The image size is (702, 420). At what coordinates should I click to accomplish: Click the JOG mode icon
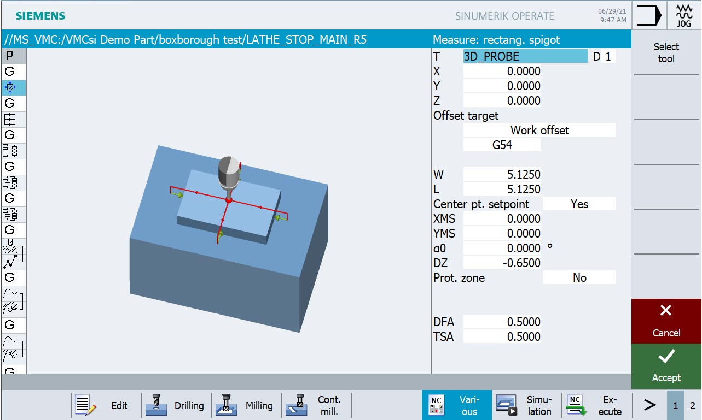684,15
